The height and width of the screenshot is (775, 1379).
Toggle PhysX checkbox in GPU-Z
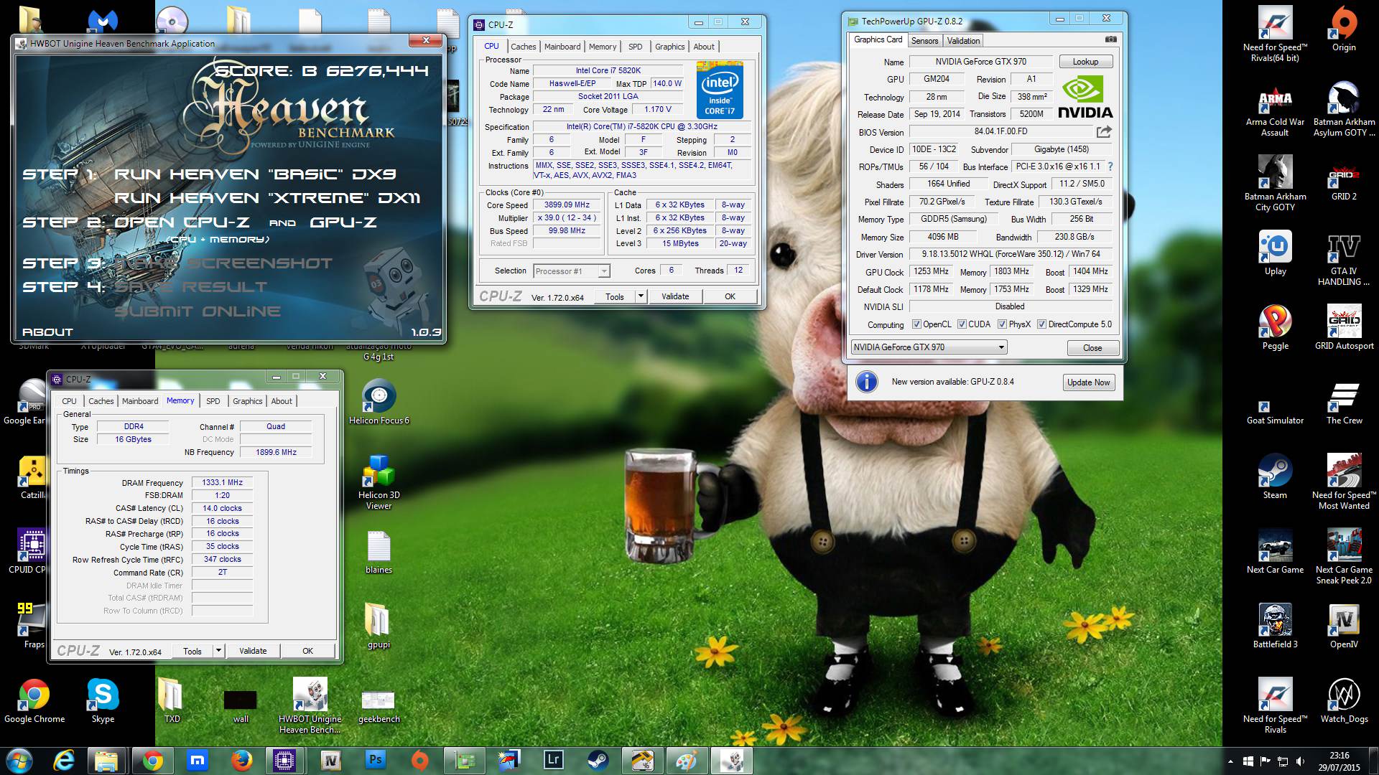click(1002, 324)
